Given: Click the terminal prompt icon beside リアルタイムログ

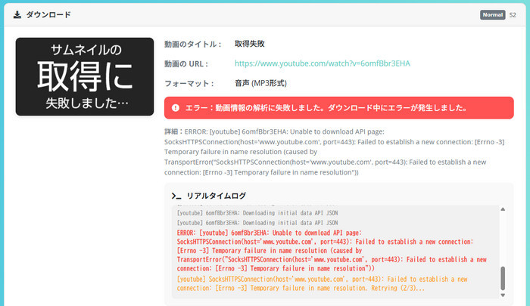Looking at the screenshot, I should pyautogui.click(x=176, y=196).
